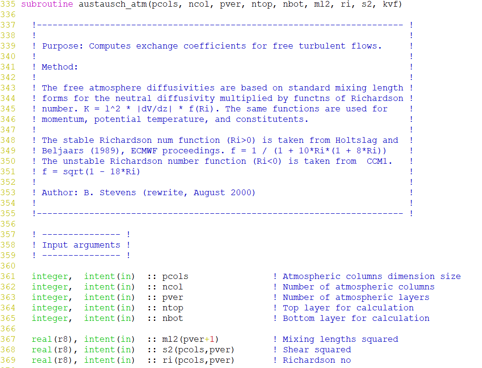This screenshot has width=482, height=368.
Task: Click the formula 'K = l^2' text
Action: click(x=102, y=109)
